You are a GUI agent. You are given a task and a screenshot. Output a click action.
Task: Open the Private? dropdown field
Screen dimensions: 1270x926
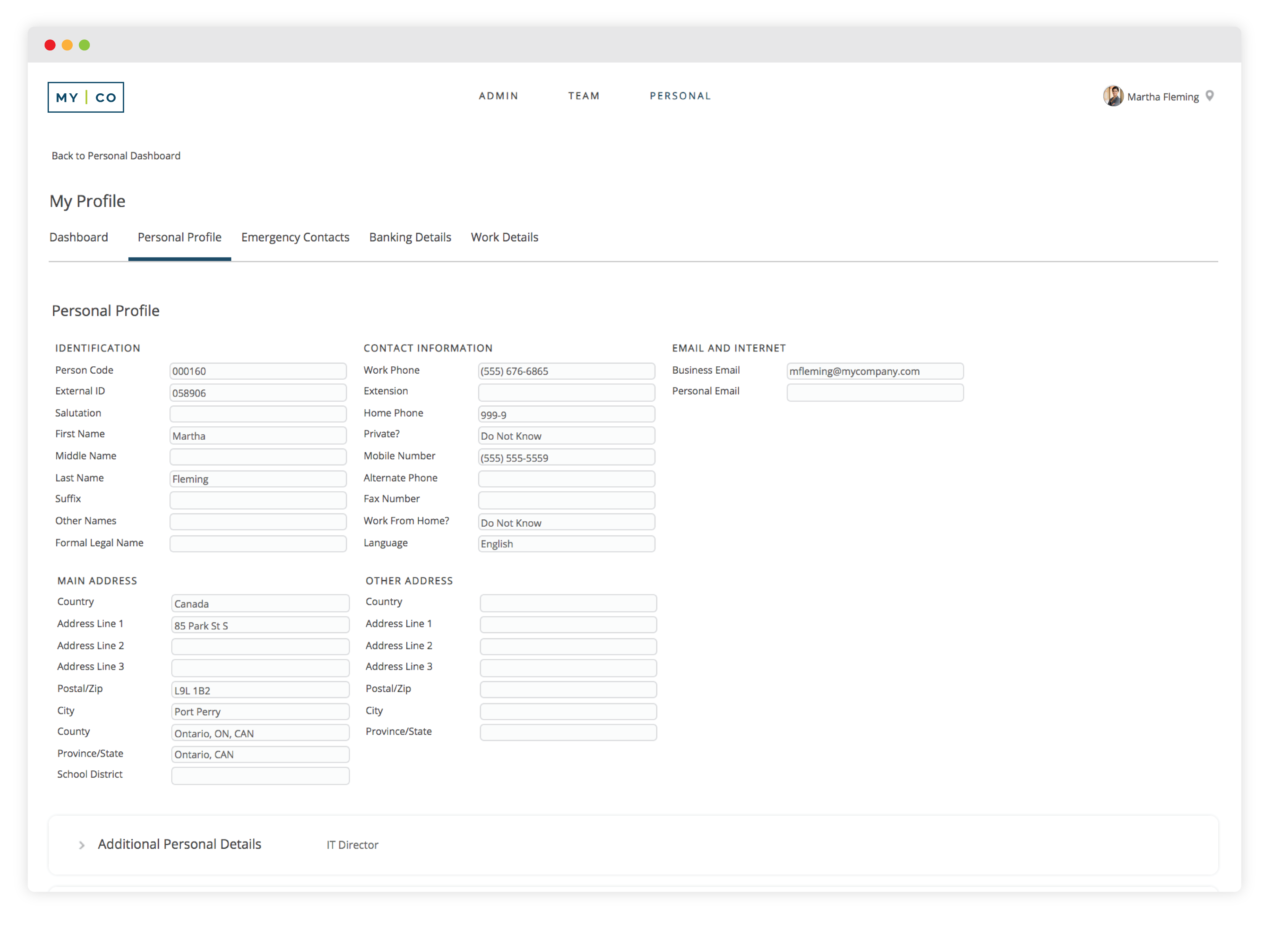pos(566,436)
